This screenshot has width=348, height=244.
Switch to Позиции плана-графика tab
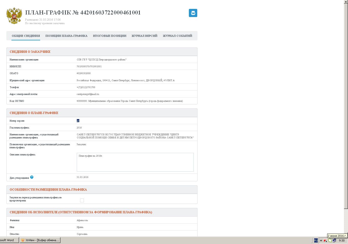tap(66, 36)
